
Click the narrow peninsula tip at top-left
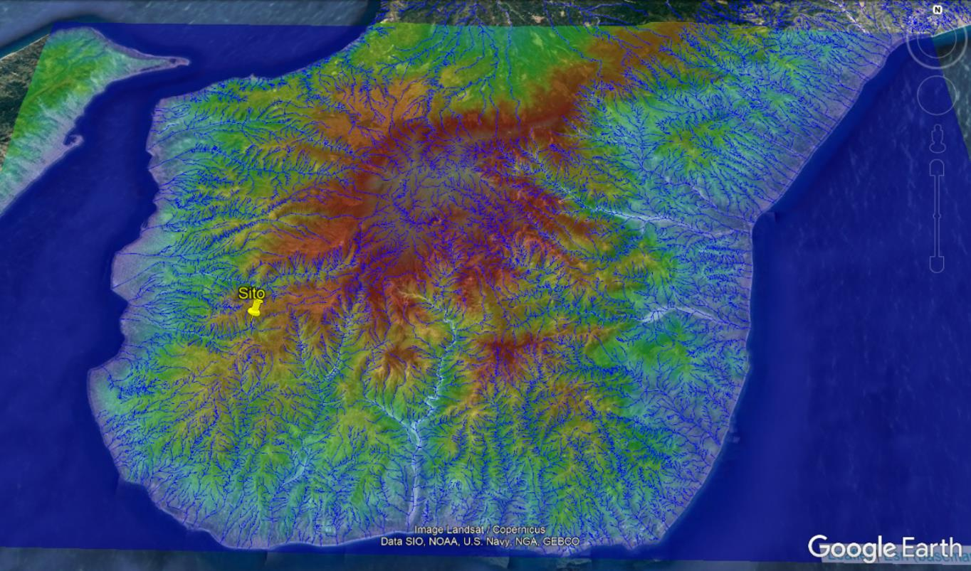tap(184, 62)
